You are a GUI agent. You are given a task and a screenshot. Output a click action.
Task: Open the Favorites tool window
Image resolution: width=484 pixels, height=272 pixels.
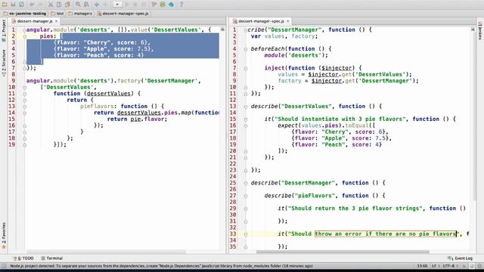4,236
